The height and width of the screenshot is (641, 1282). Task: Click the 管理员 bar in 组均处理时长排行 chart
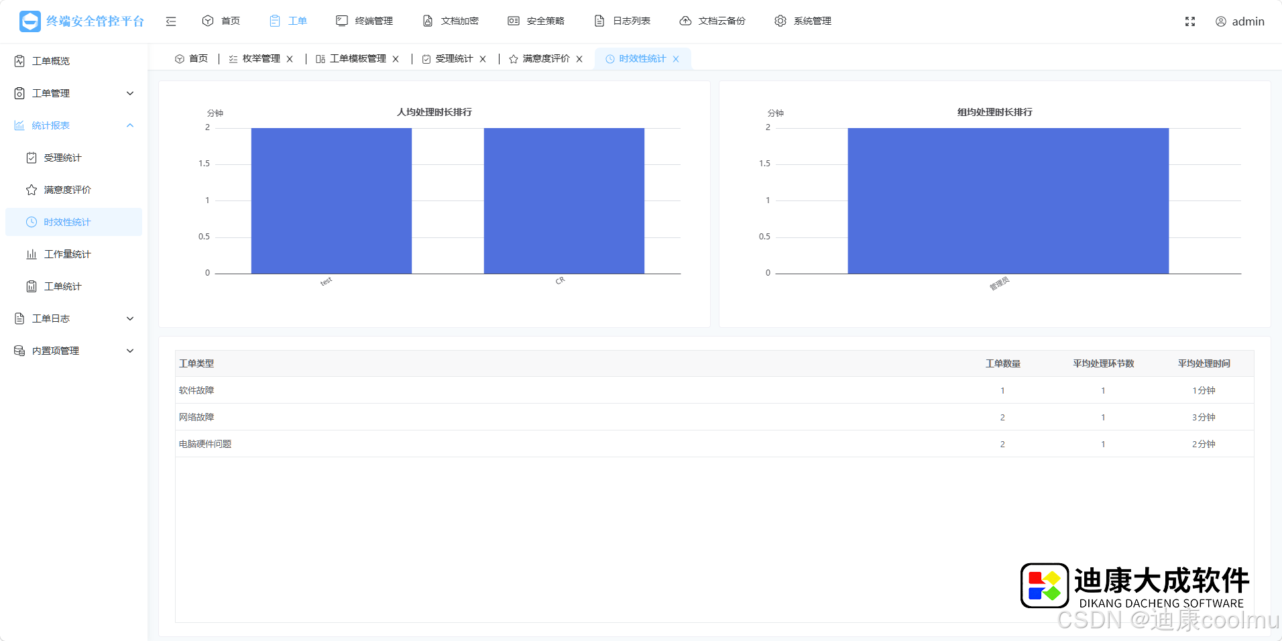1008,201
